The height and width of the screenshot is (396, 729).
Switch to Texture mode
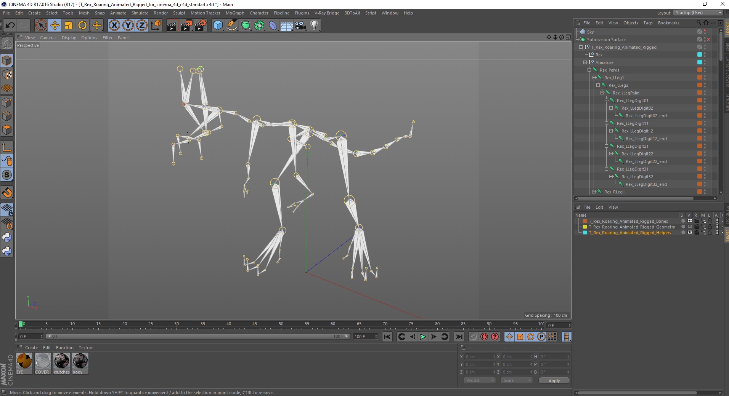[7, 75]
